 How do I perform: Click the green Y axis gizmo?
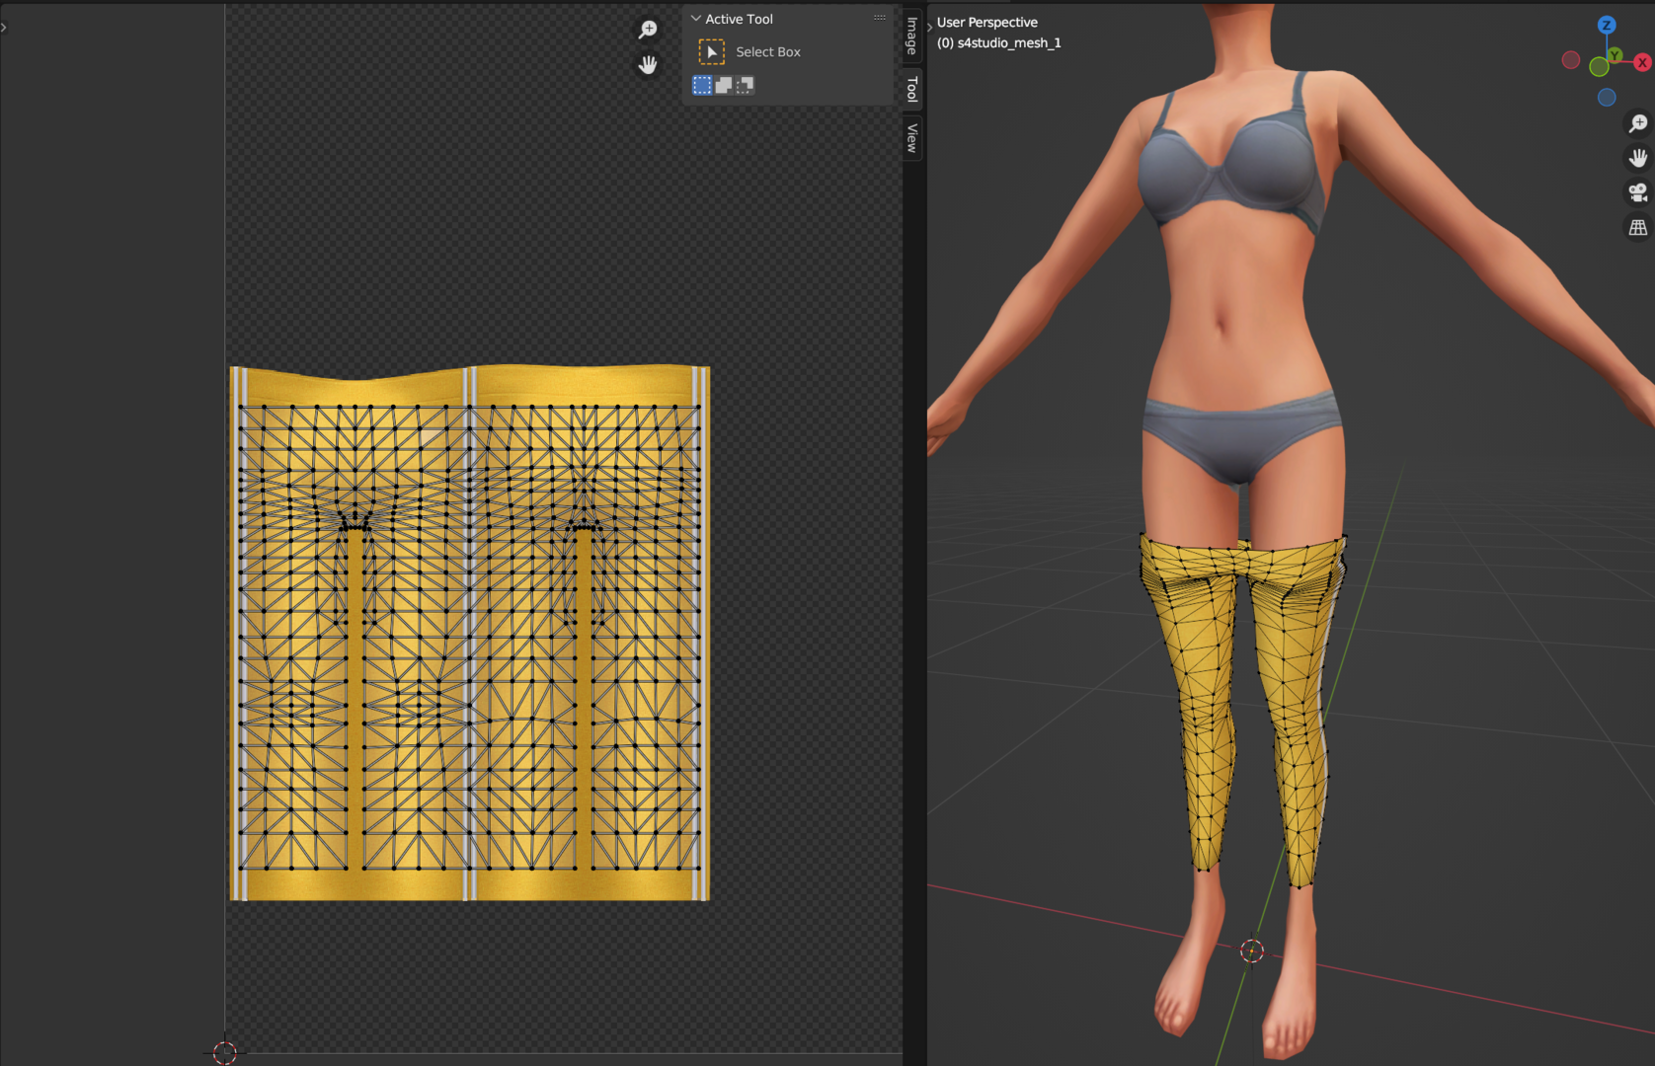[1614, 55]
